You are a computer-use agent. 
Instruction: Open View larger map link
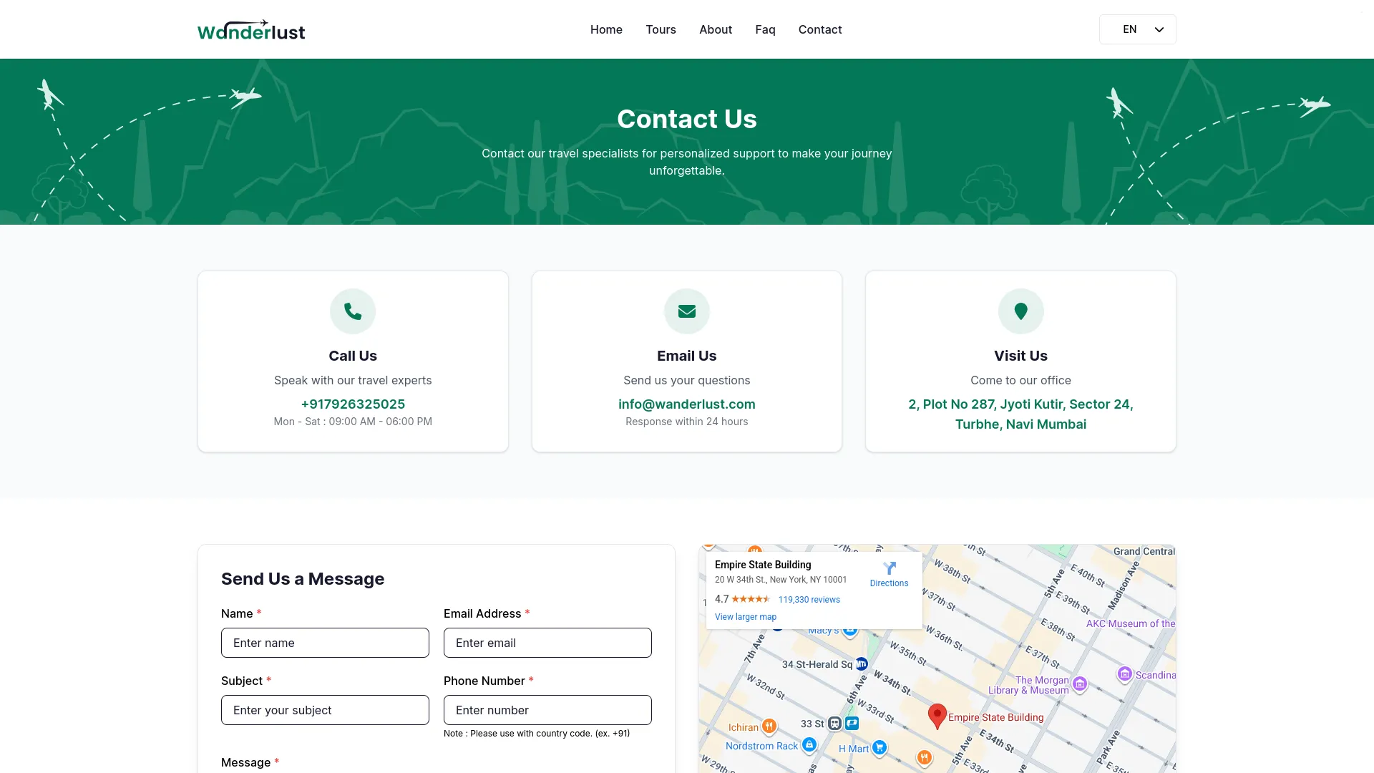[745, 616]
